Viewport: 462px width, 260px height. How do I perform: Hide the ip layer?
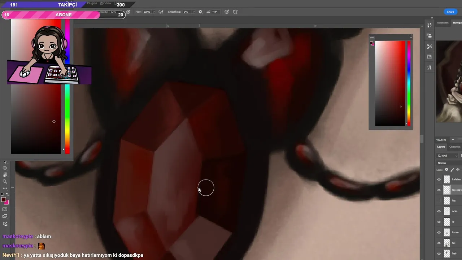pos(439,222)
